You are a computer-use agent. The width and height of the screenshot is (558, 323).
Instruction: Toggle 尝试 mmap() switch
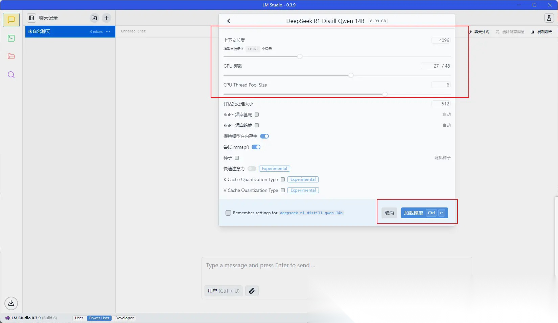pyautogui.click(x=256, y=147)
